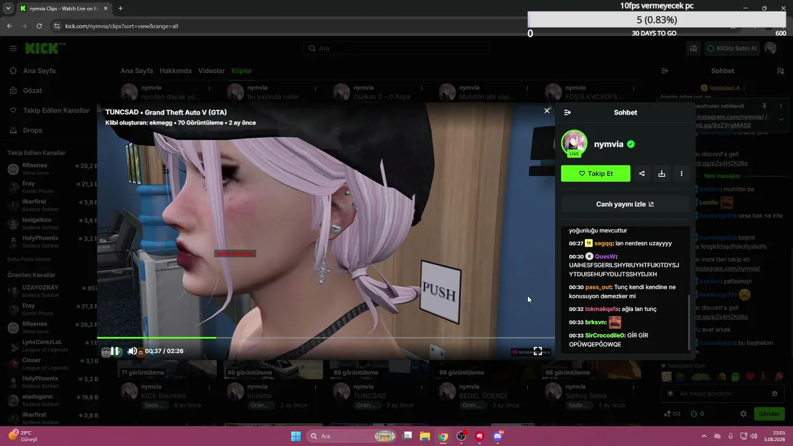Send chat message with Gönder
The image size is (793, 446).
[x=769, y=414]
